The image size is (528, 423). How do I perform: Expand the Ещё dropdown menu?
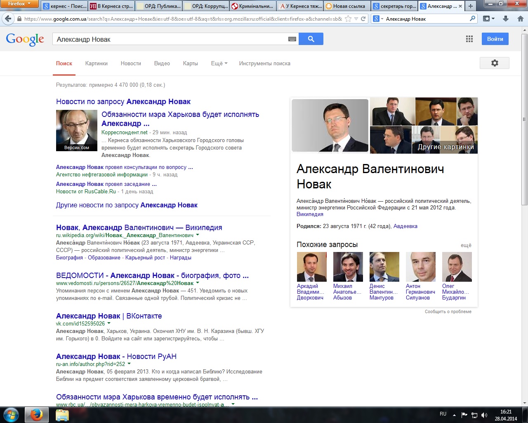[x=219, y=63]
